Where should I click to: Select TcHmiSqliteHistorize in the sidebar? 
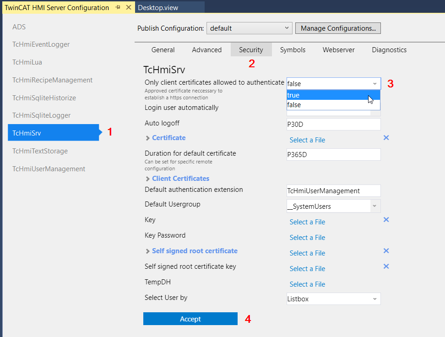pyautogui.click(x=44, y=98)
